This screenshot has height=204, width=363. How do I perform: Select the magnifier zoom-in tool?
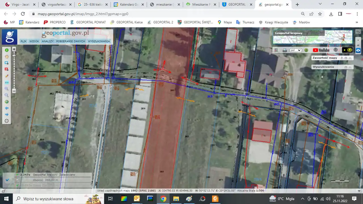7,89
